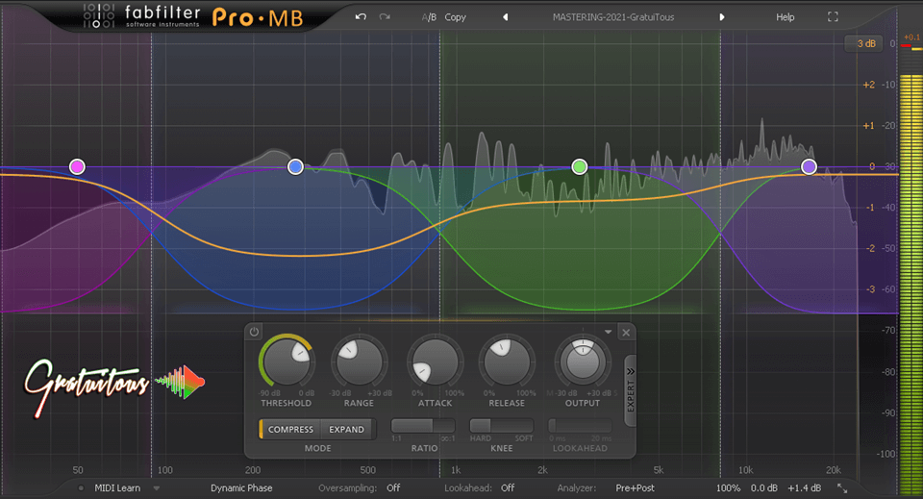Click the resize interface icon in the bottom bar
923x499 pixels.
click(842, 487)
